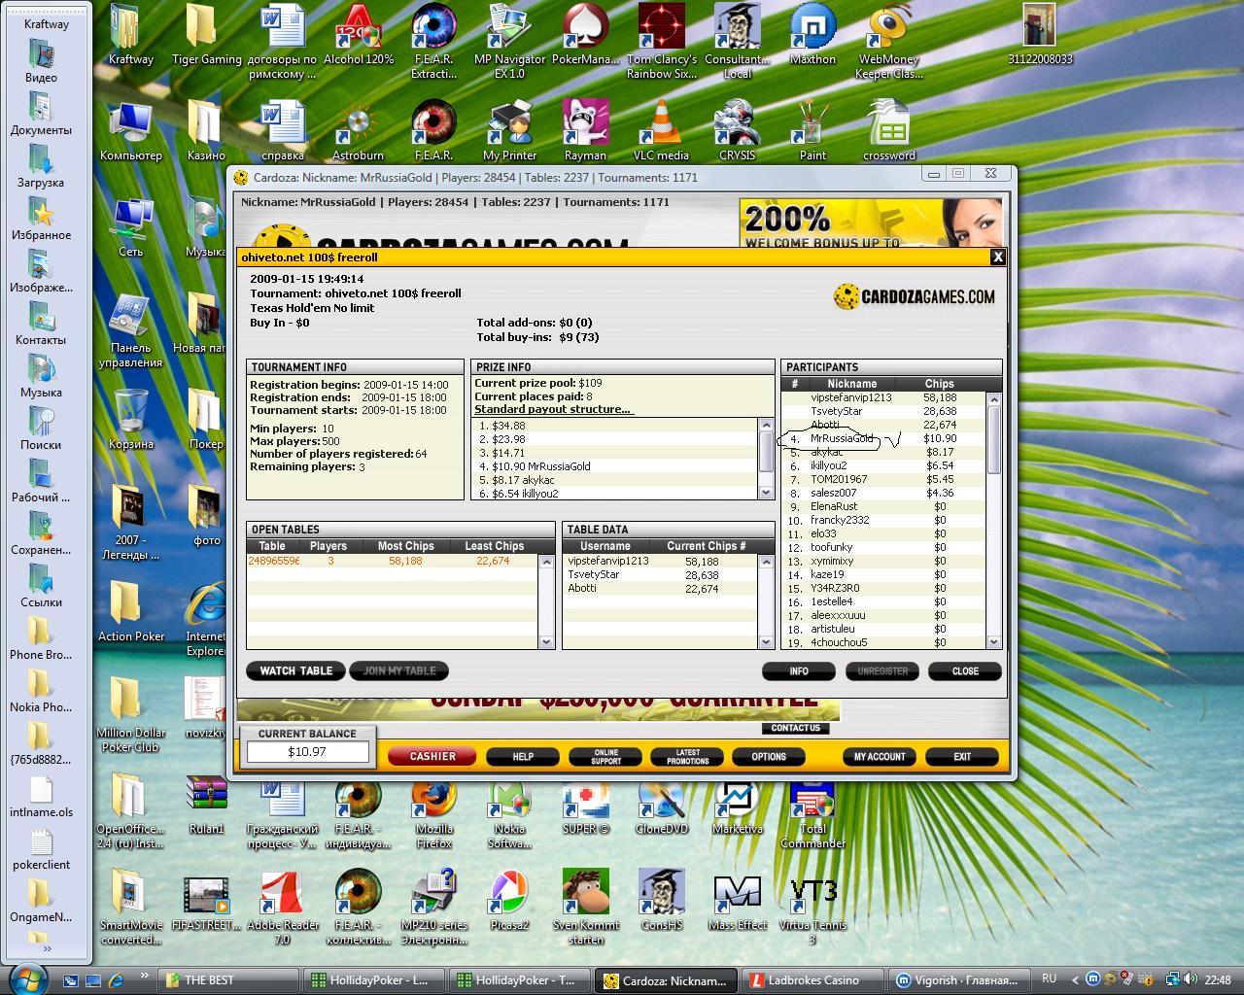Close the ohiveto.net freeroll dialog

point(997,257)
